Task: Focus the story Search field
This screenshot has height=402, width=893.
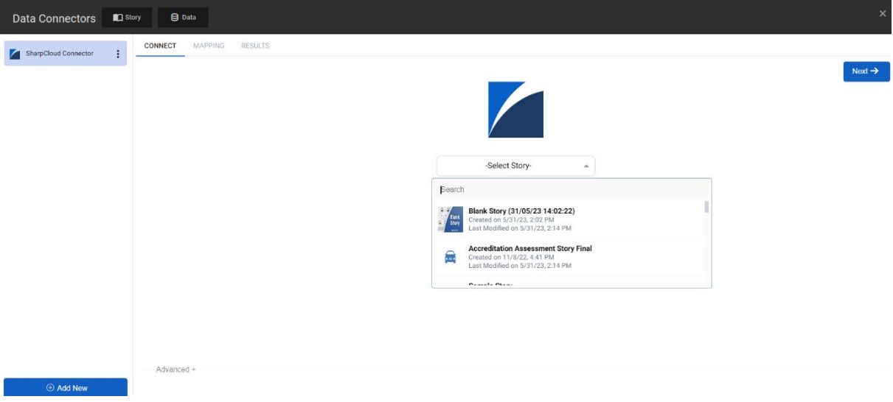Action: (x=571, y=189)
